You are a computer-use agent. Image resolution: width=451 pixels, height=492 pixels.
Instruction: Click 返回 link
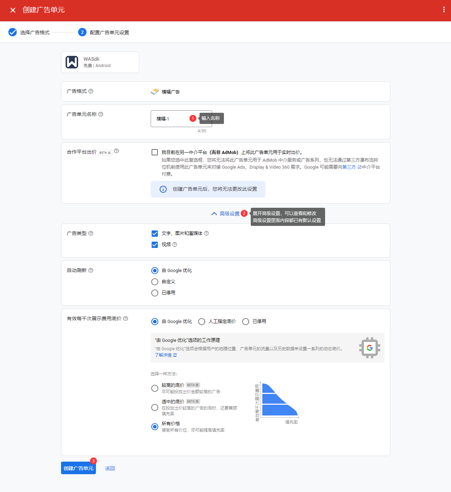point(110,468)
